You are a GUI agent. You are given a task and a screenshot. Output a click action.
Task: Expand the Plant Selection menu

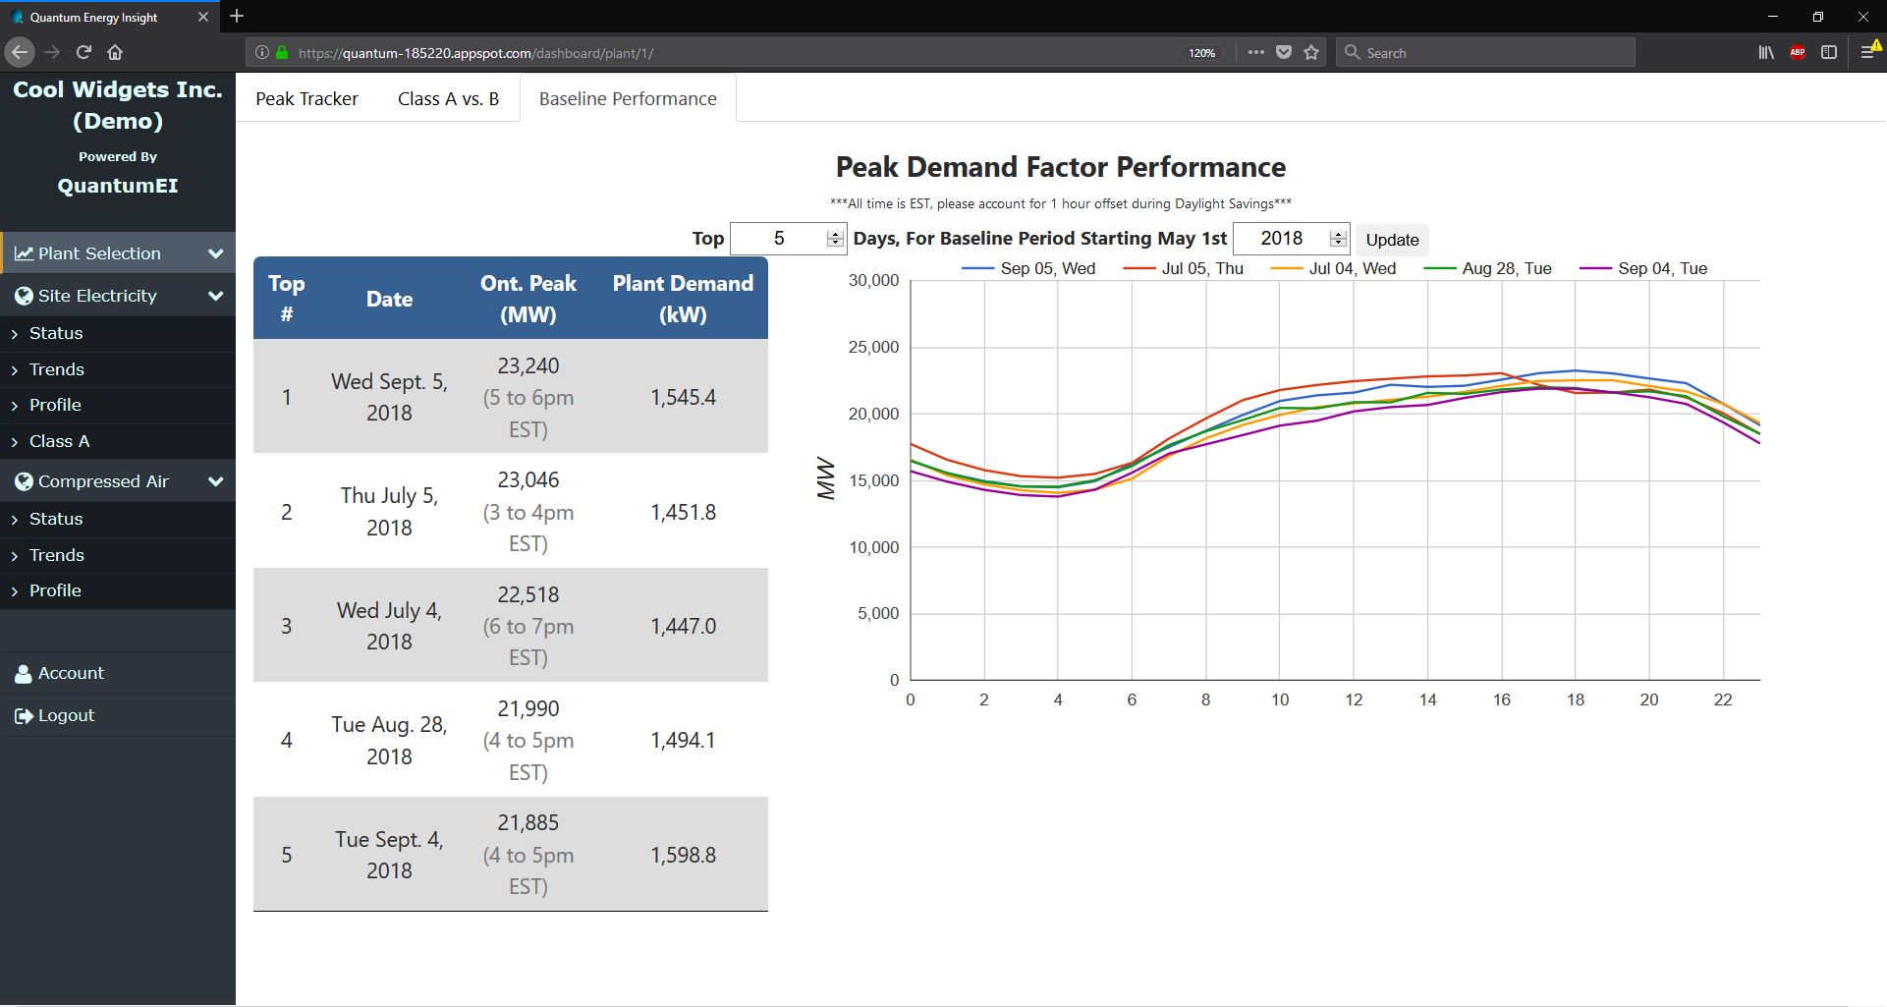(x=118, y=253)
